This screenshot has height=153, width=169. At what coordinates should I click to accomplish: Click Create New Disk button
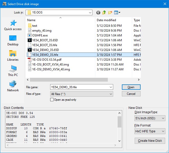pos(150,141)
